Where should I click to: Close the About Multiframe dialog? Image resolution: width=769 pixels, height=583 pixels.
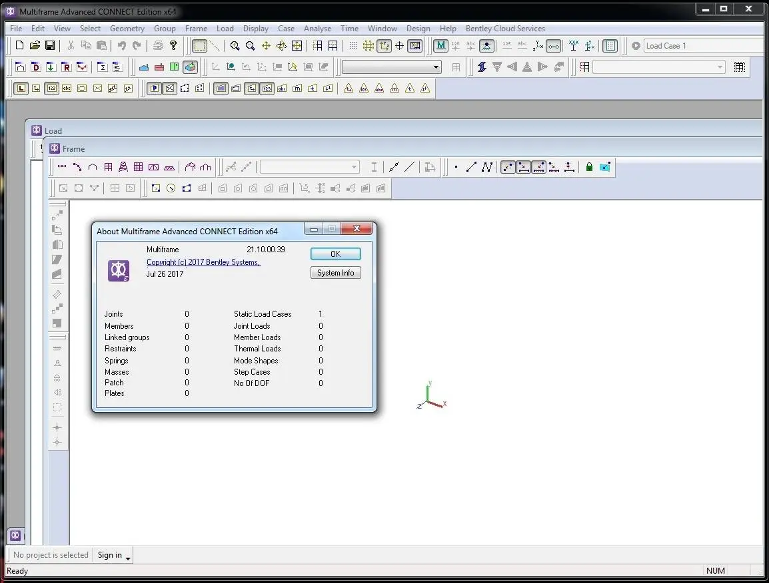357,228
